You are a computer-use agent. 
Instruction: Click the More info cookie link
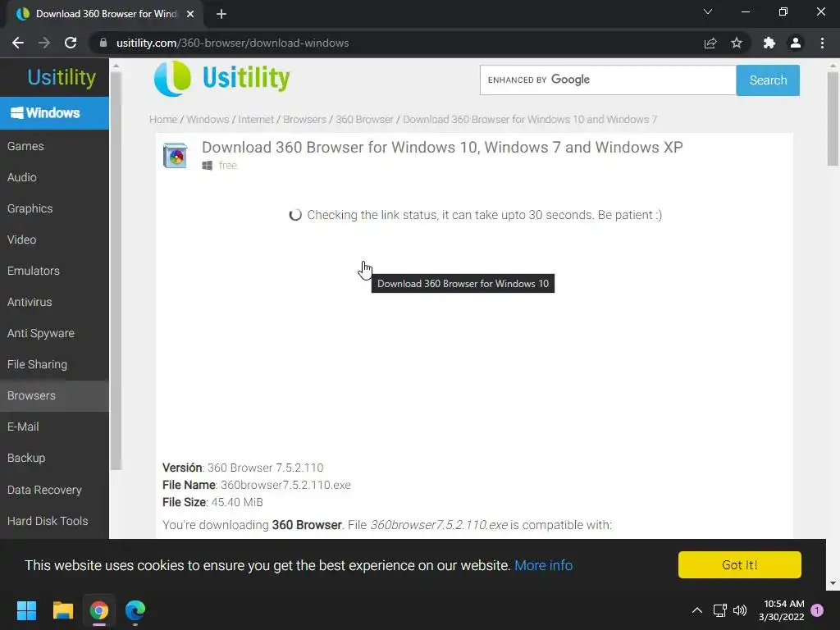pos(543,565)
